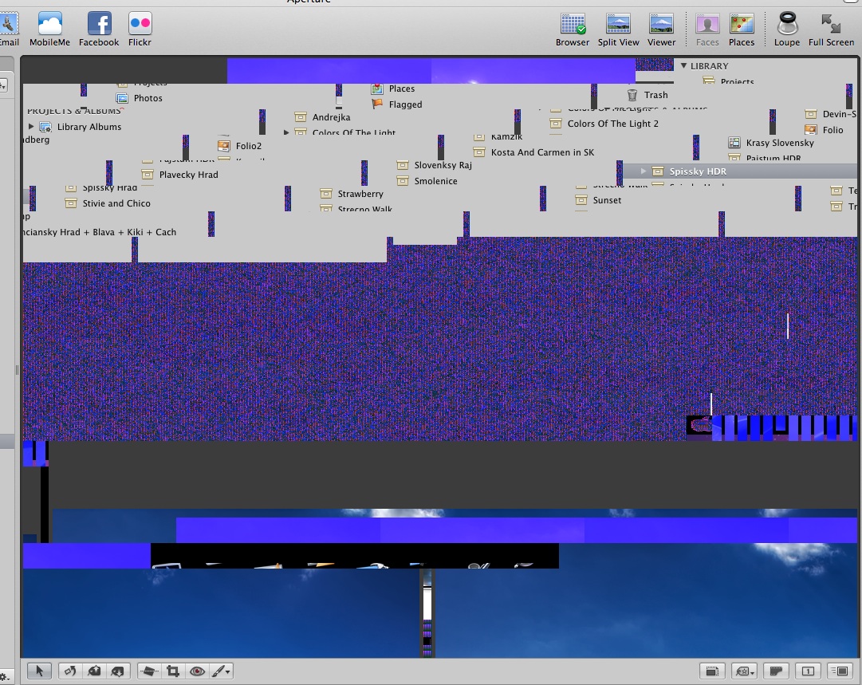
Task: Select Photos in the library
Action: 139,98
